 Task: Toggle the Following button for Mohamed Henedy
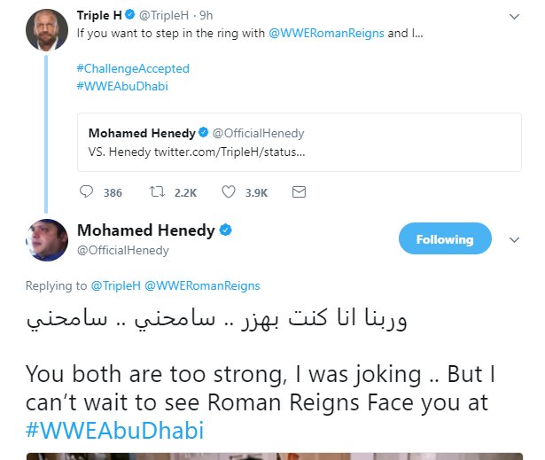click(444, 239)
